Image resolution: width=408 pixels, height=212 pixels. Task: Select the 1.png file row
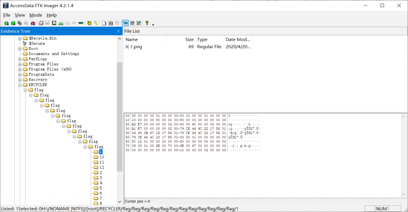(x=188, y=47)
